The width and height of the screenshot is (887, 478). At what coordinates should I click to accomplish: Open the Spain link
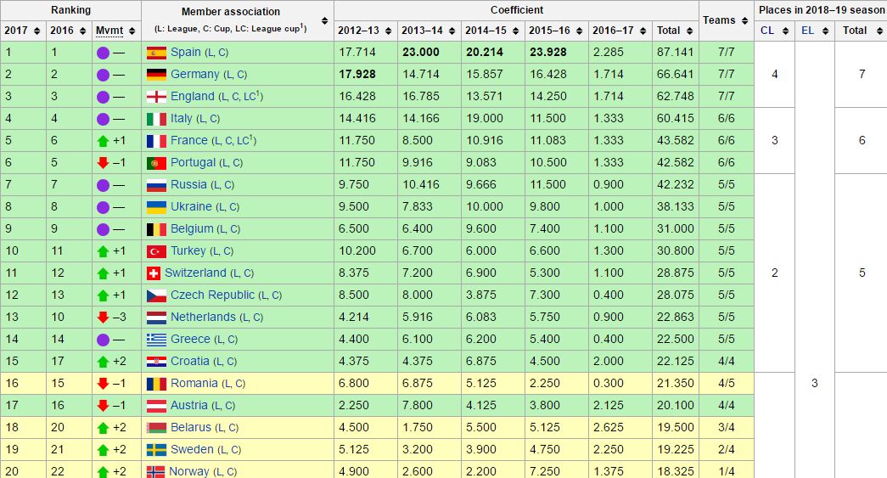(186, 52)
